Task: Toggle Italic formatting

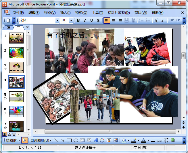Action: (85, 20)
